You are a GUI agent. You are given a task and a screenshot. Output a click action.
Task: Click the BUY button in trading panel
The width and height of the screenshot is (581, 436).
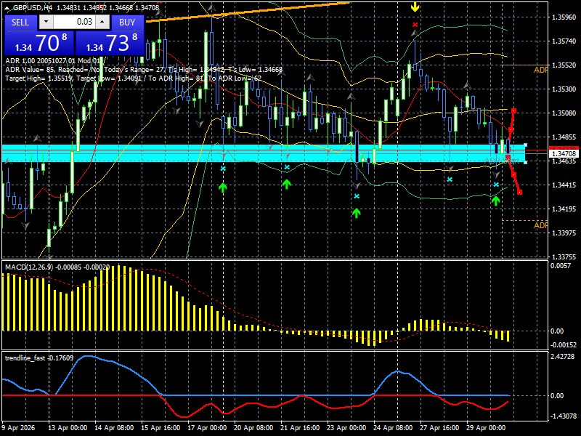(127, 23)
